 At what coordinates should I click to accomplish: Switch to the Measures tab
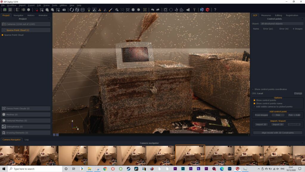coord(266,15)
